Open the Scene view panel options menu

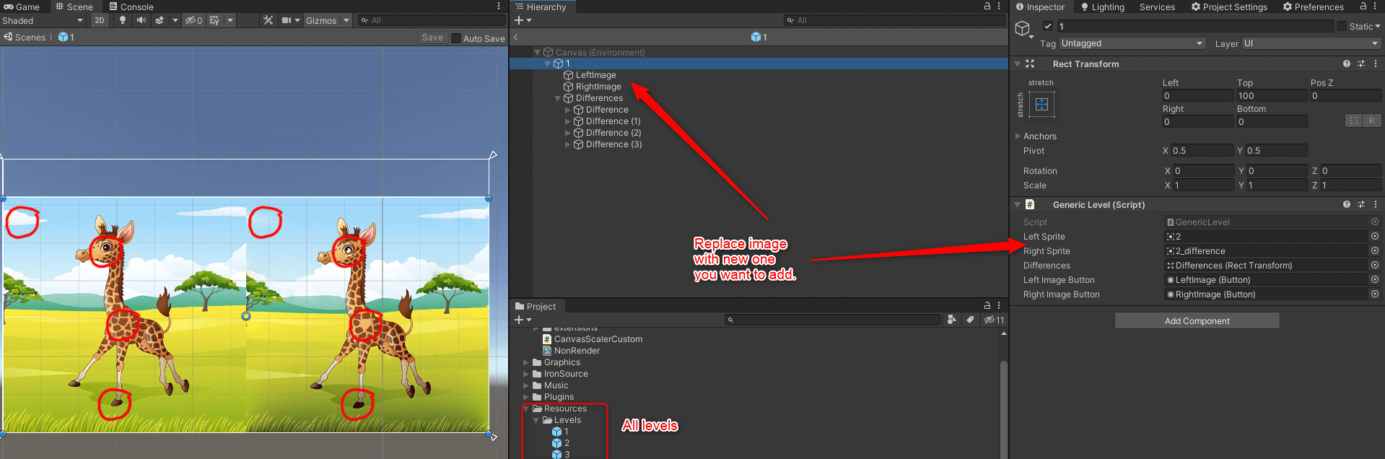[x=499, y=6]
